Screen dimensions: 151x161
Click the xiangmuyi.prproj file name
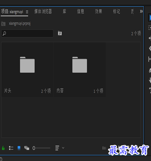click(x=20, y=24)
